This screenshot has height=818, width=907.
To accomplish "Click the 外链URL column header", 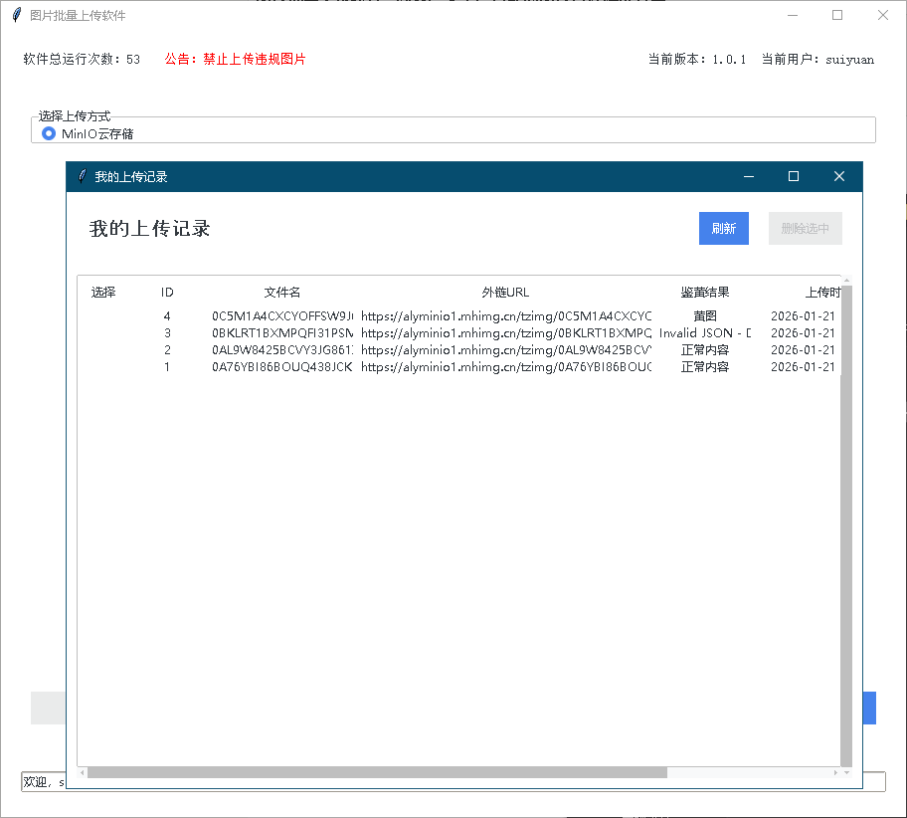I will [506, 292].
